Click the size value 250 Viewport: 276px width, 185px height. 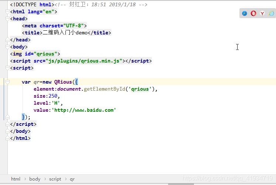(53, 96)
